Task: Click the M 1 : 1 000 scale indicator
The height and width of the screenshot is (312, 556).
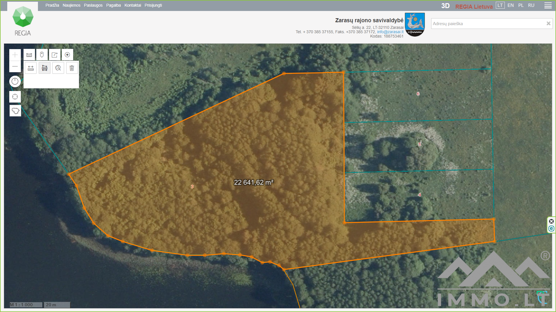Action: 26,305
